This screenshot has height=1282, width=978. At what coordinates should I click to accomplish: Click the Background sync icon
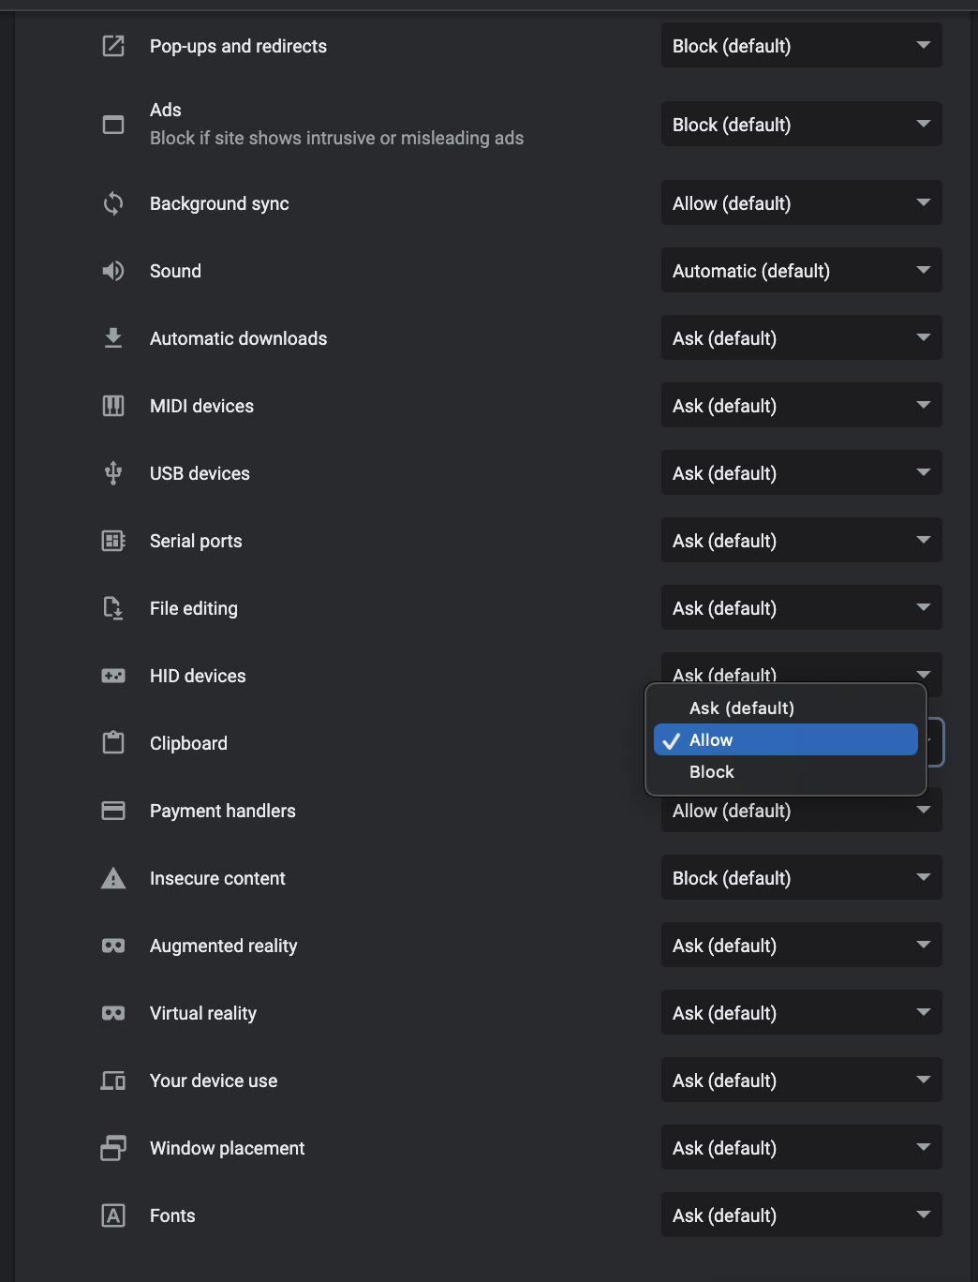tap(113, 203)
